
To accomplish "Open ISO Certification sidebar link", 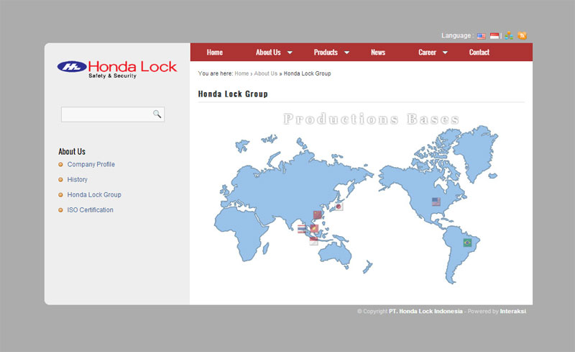I will 90,209.
